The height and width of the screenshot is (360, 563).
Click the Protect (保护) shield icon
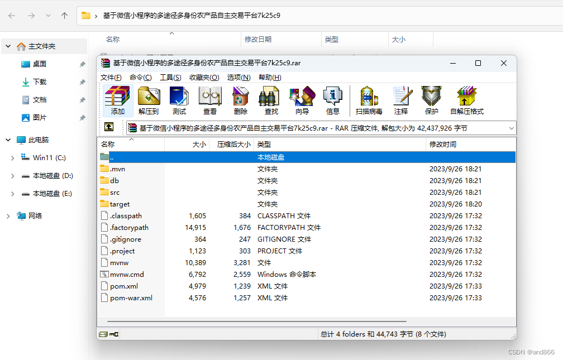click(x=431, y=100)
